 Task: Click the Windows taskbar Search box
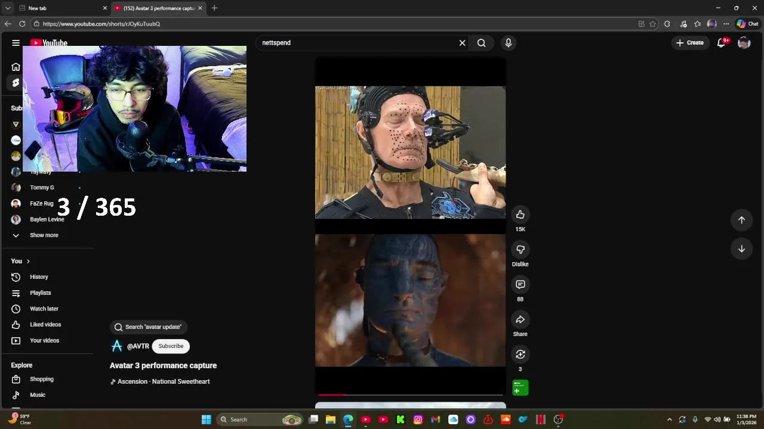click(260, 419)
